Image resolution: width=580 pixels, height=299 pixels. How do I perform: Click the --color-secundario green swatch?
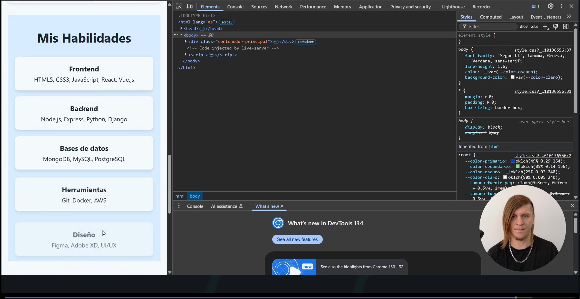[x=517, y=166]
